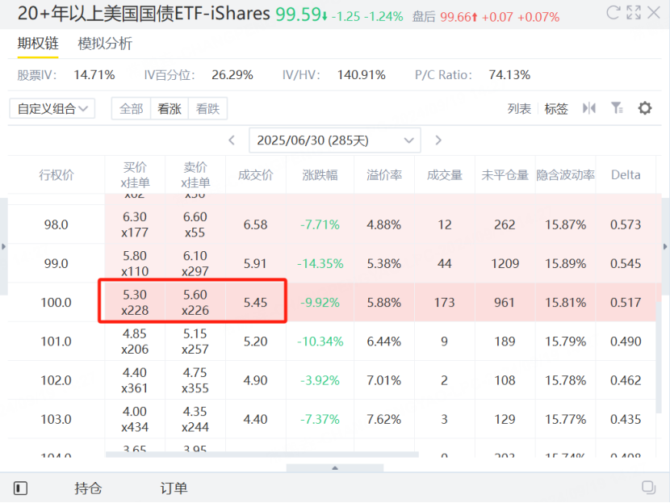Click ask 4.75 x355 in the 102.0 row

click(x=195, y=380)
